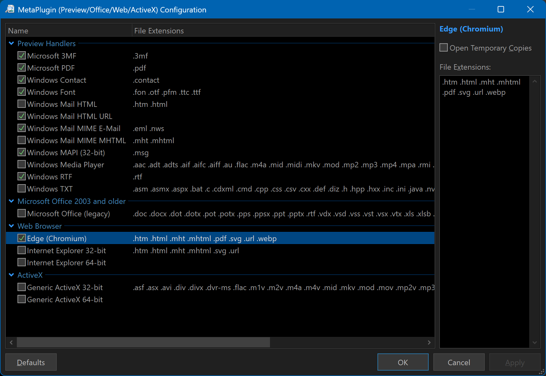Viewport: 546px width, 376px height.
Task: Uncheck the Windows Contact handler
Action: (22, 80)
